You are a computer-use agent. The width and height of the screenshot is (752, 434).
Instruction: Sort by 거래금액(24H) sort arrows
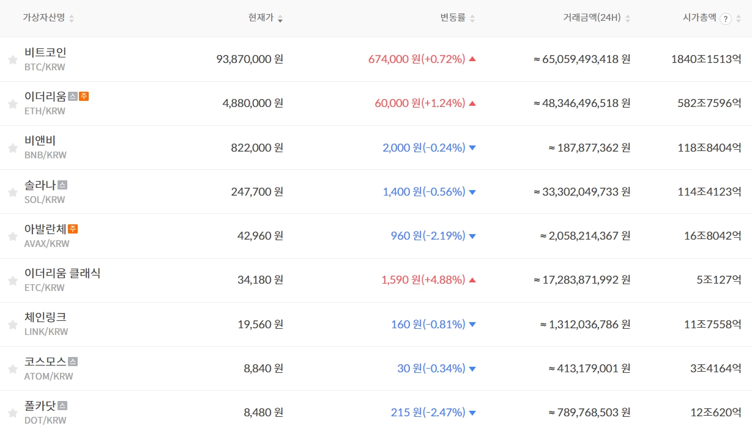(628, 19)
